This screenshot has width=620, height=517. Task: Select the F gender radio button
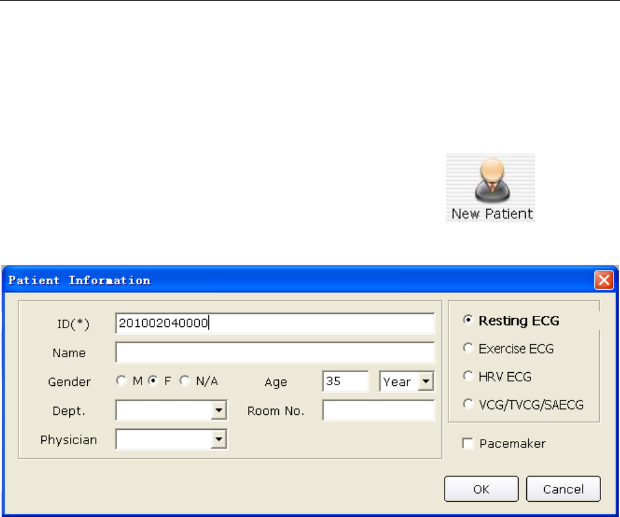coord(153,381)
